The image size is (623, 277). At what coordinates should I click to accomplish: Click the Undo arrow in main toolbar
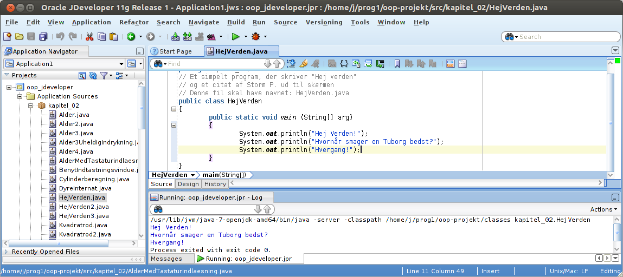pyautogui.click(x=60, y=37)
